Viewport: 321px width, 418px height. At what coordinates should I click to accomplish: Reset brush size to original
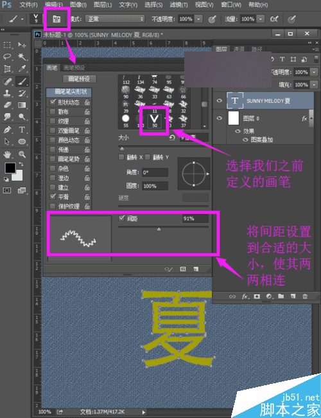pyautogui.click(x=172, y=138)
